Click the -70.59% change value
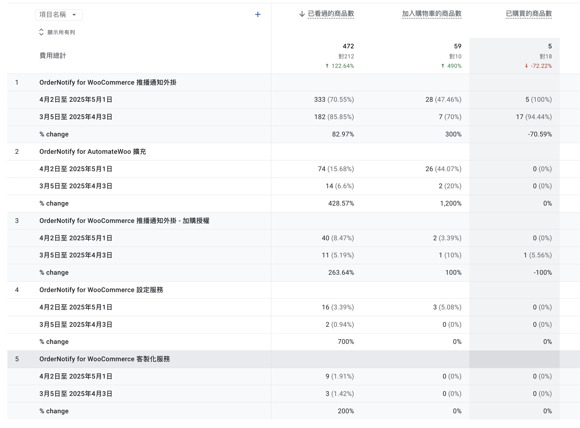This screenshot has width=580, height=428. 540,134
